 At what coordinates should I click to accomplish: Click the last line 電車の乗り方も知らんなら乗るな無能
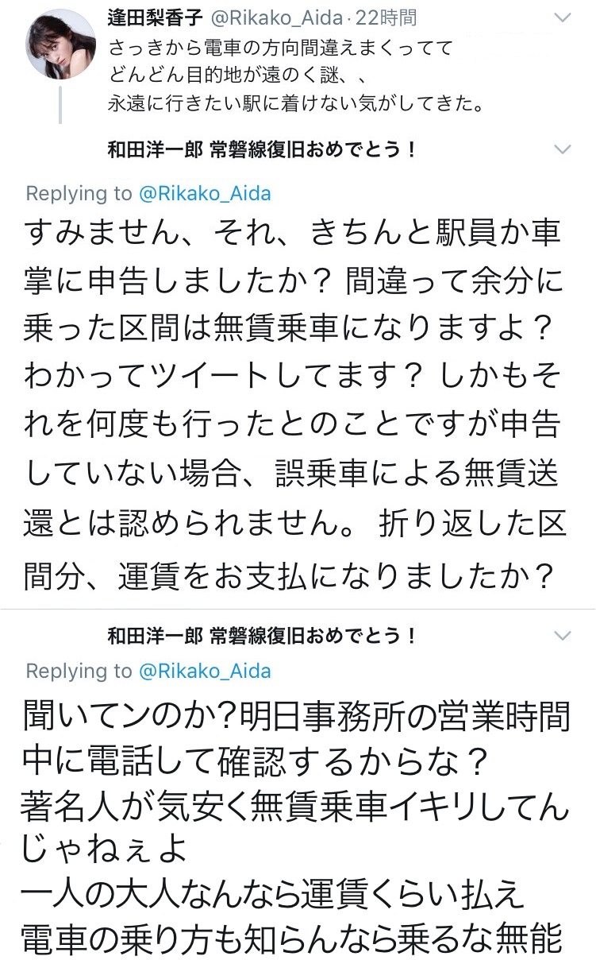[x=294, y=938]
